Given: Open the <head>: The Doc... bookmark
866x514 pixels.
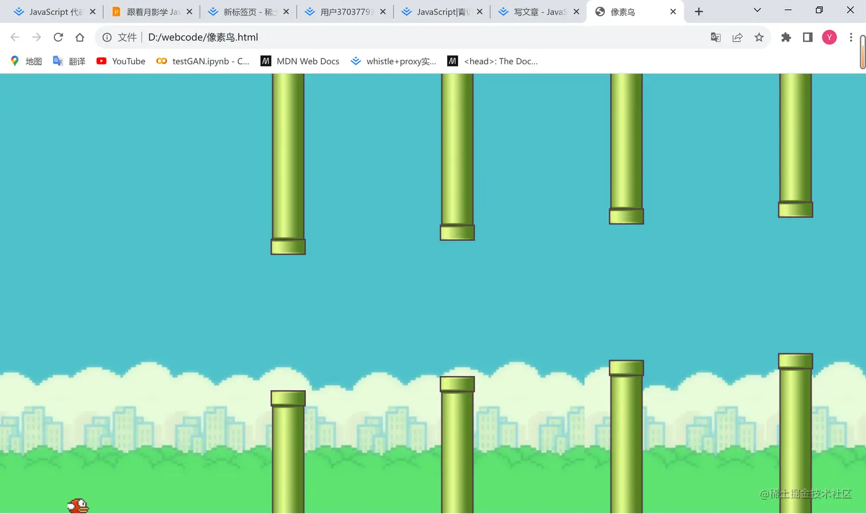Looking at the screenshot, I should (493, 61).
